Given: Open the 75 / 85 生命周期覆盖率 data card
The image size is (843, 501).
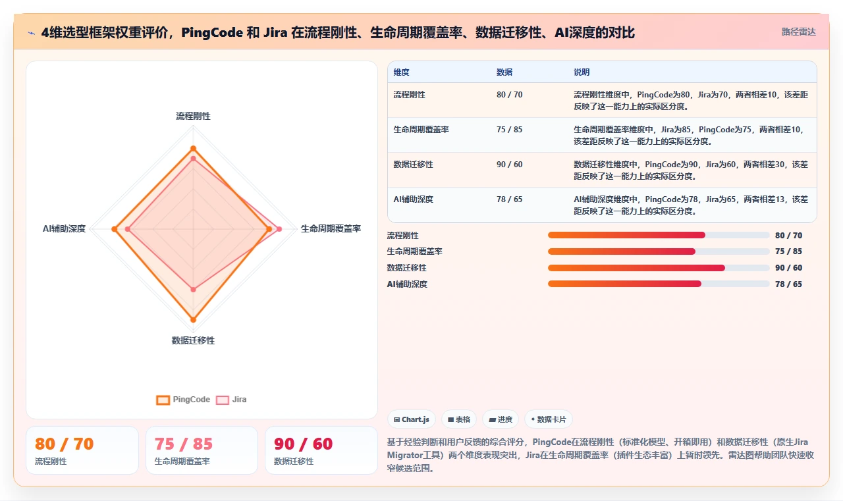Looking at the screenshot, I should (x=202, y=450).
